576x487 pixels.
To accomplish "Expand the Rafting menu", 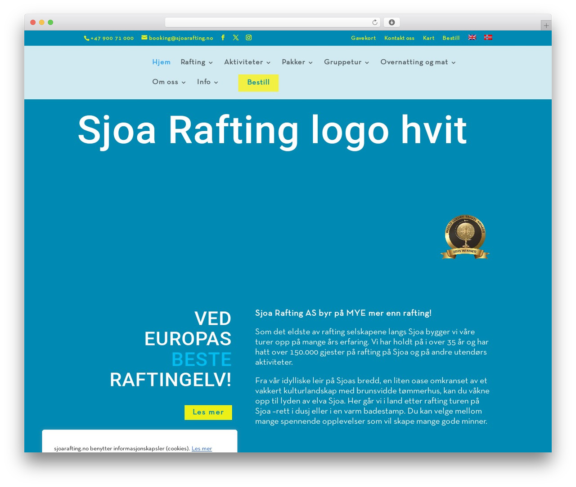I will pos(197,62).
